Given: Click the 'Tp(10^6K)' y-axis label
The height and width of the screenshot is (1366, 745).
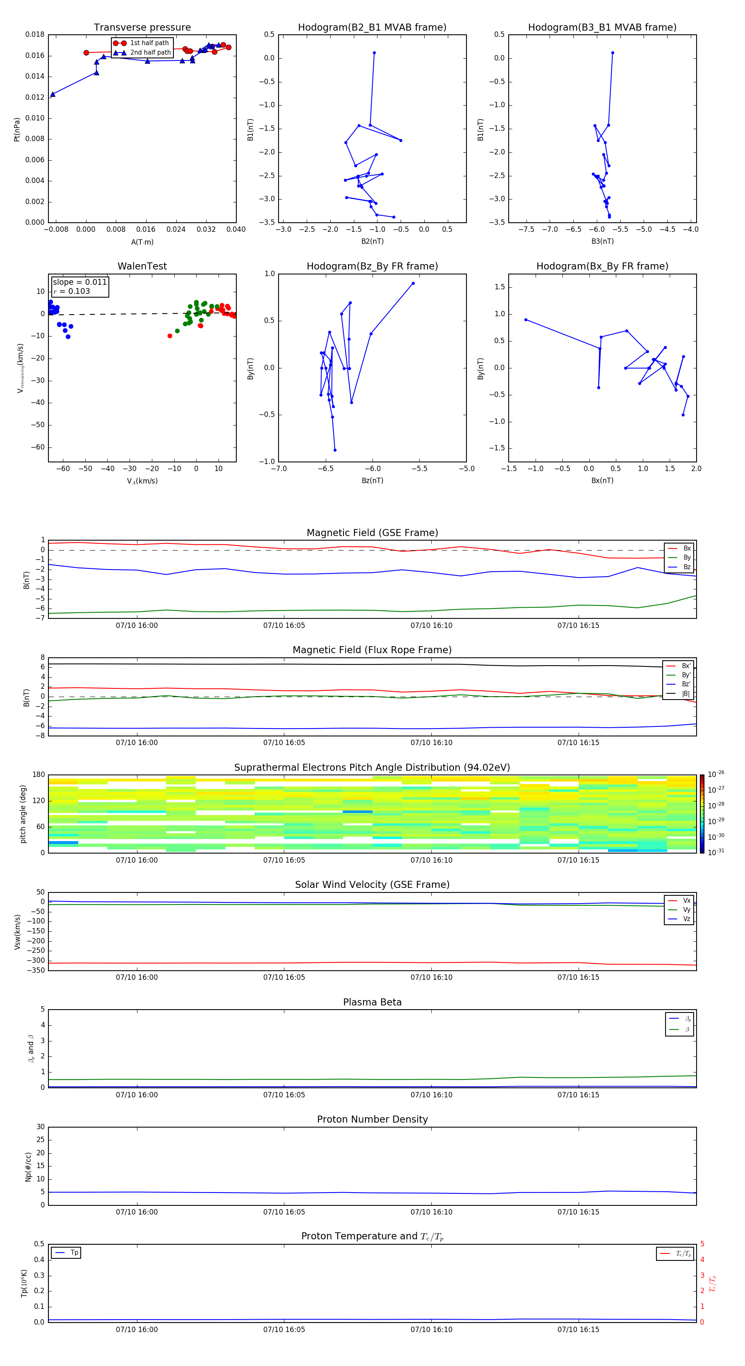Looking at the screenshot, I should click(24, 1283).
